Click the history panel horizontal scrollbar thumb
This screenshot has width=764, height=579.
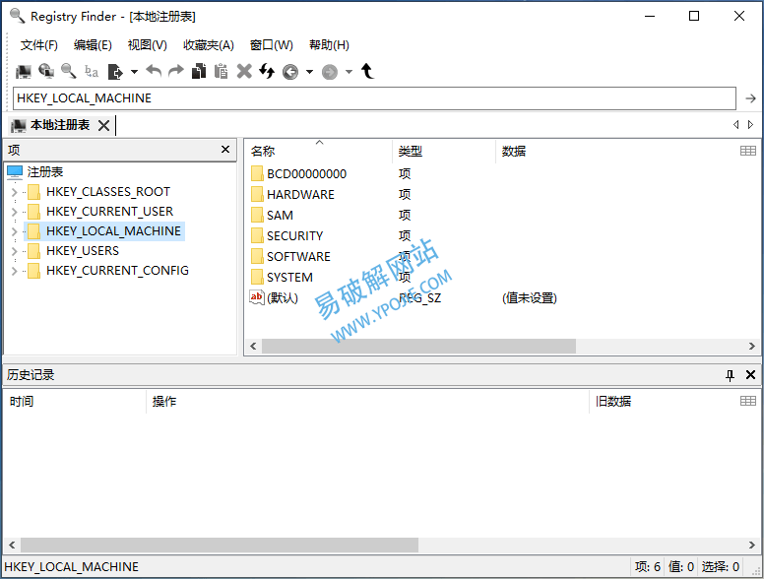click(220, 545)
